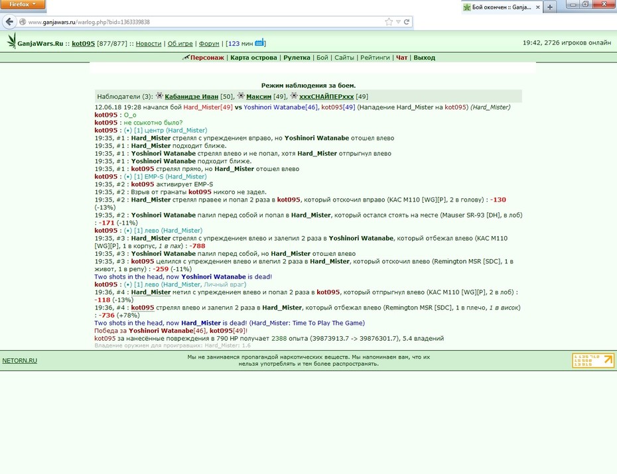The image size is (617, 474).
Task: Open observer Кабанидзе Иван profile
Action: [x=191, y=97]
